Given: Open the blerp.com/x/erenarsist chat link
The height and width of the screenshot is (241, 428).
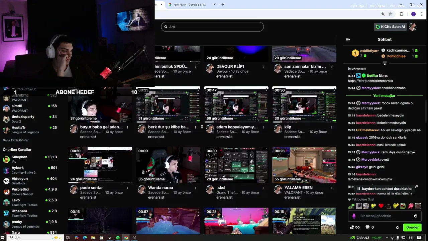Looking at the screenshot, I should (370, 81).
